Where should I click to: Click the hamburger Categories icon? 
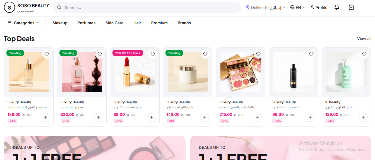[9, 23]
